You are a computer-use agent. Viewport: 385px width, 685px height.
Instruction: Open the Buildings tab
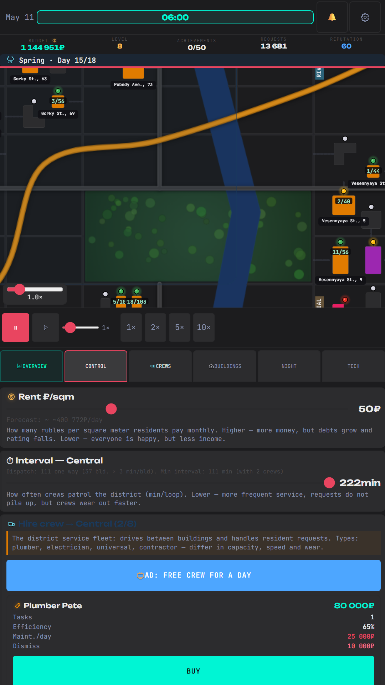[225, 366]
